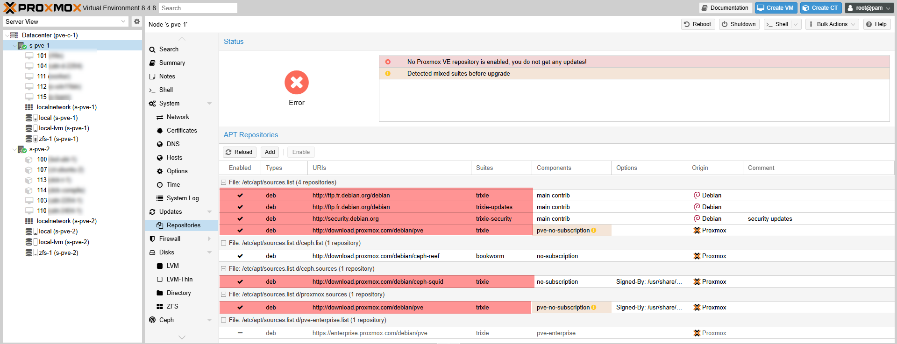Click the top Search input field
The width and height of the screenshot is (897, 344).
[198, 8]
